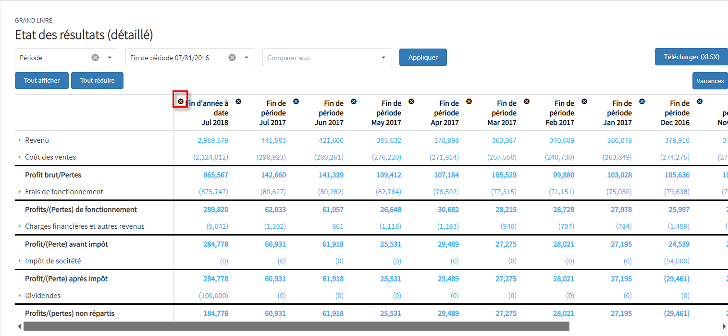The height and width of the screenshot is (336, 728).
Task: Clear the Fin de période 07/31/2016 selection
Action: coord(232,58)
